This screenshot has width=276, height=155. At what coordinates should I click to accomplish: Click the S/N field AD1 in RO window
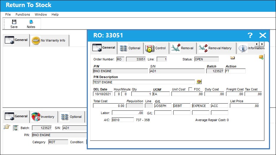tap(177, 71)
